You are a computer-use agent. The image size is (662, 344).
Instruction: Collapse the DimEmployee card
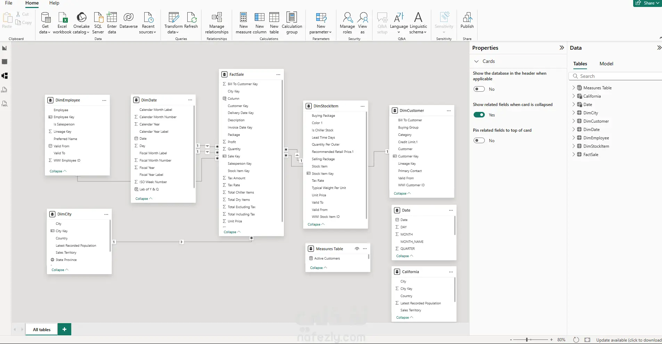point(58,171)
